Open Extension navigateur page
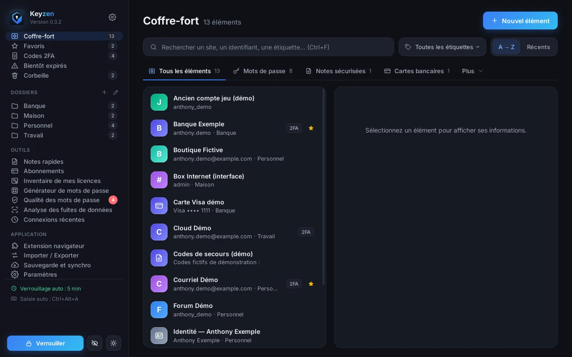 pyautogui.click(x=64, y=246)
